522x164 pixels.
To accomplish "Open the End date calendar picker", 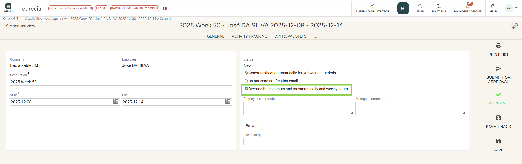I will (227, 102).
